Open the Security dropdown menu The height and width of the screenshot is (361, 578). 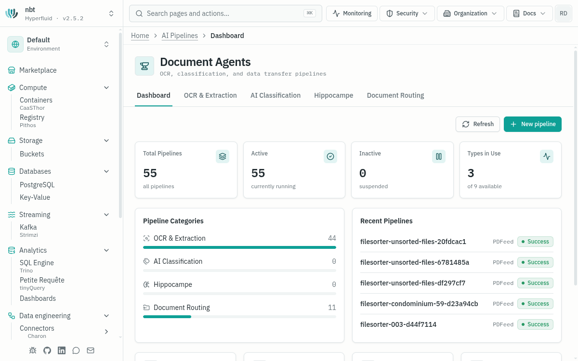[x=407, y=13]
